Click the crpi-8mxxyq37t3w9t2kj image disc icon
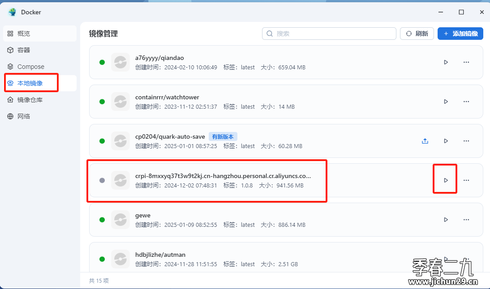This screenshot has width=490, height=289. click(120, 180)
